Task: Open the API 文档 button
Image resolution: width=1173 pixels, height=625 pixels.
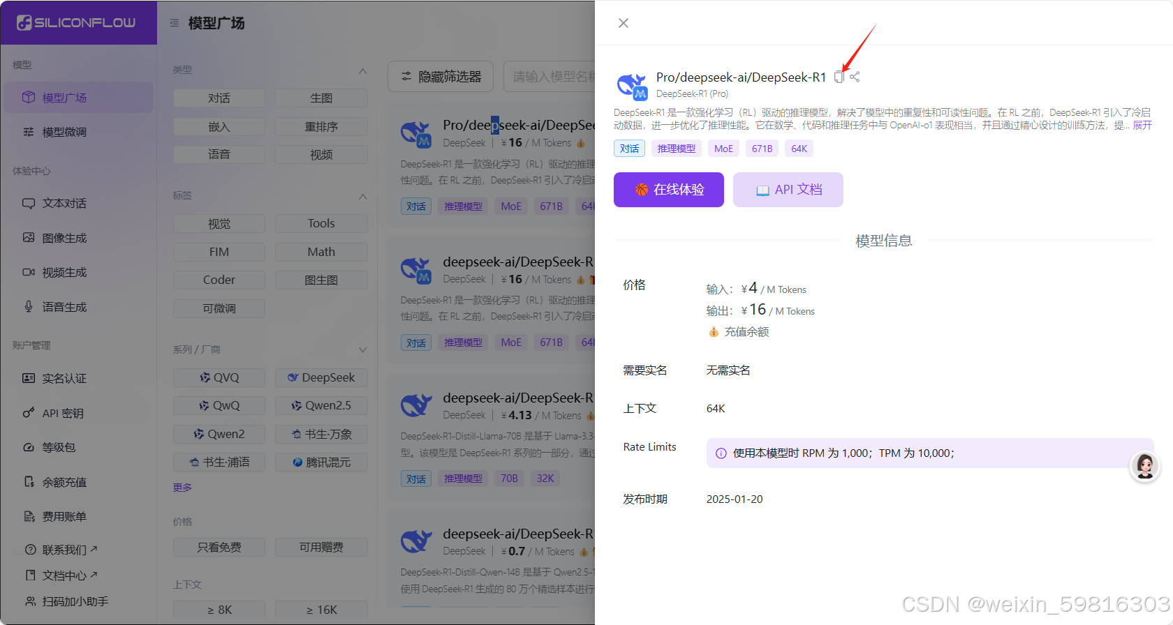Action: (788, 190)
